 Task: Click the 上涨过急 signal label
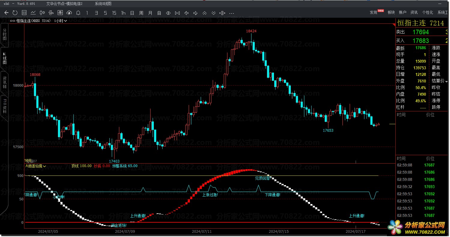(210, 195)
